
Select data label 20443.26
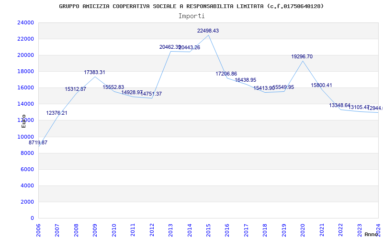[189, 47]
